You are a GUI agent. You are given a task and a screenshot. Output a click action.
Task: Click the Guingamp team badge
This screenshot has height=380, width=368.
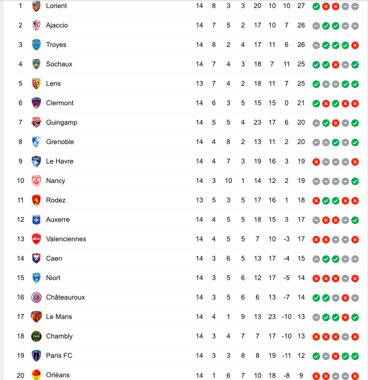tap(36, 123)
